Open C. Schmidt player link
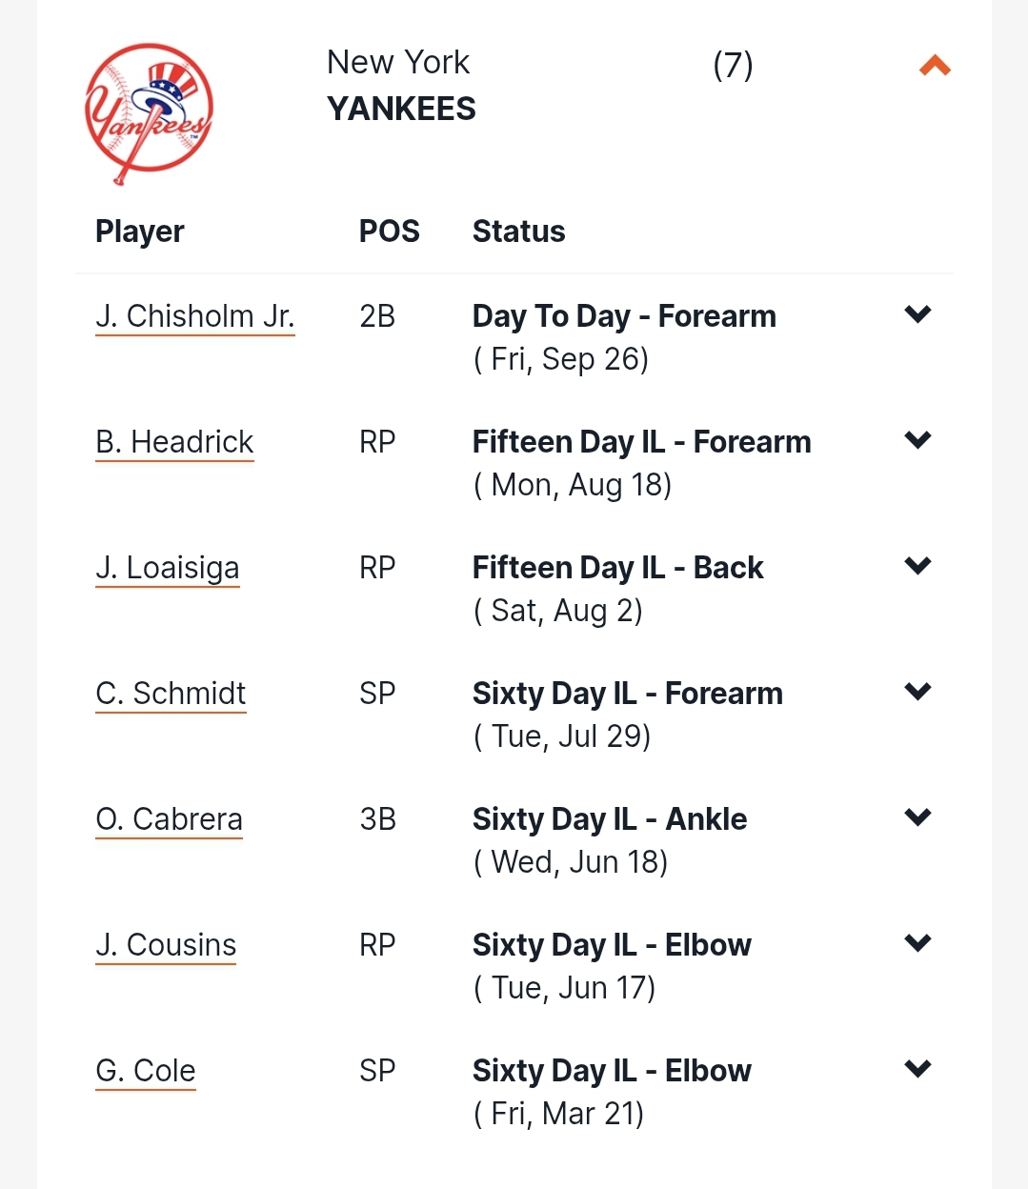 (x=171, y=694)
